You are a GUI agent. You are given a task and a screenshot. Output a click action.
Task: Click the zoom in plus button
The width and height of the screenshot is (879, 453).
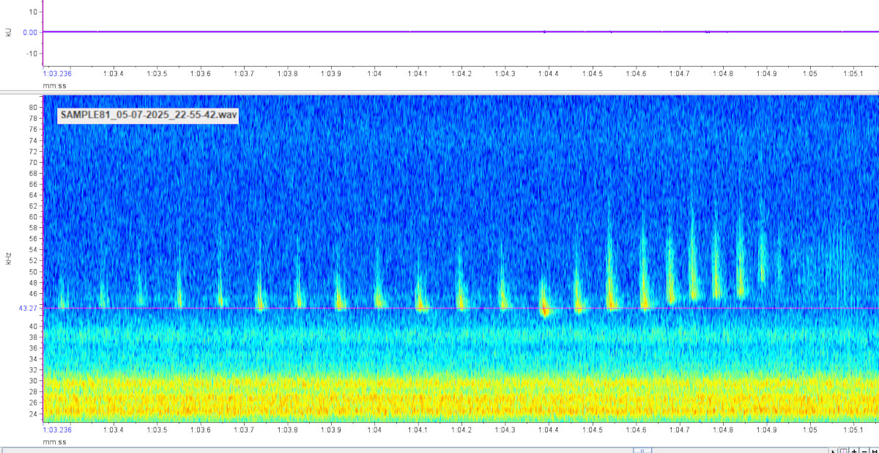(x=854, y=449)
